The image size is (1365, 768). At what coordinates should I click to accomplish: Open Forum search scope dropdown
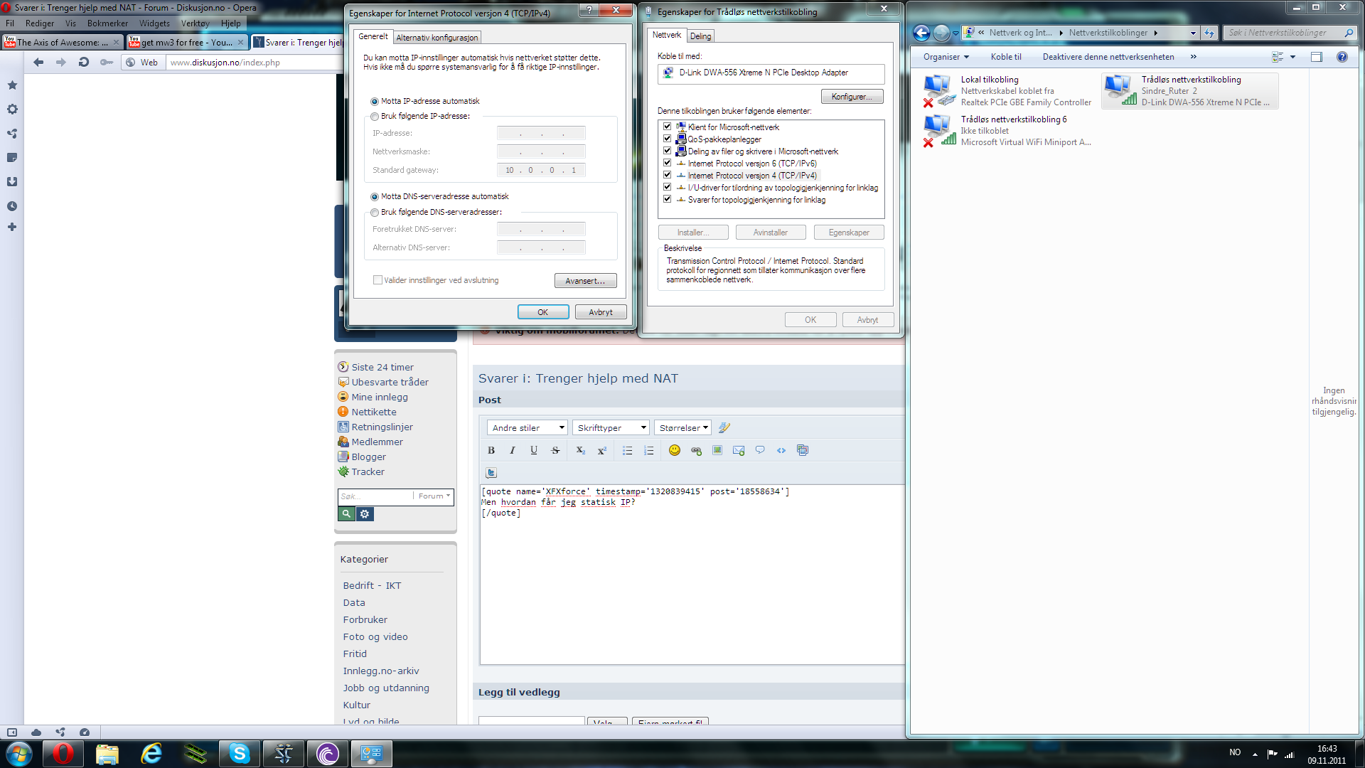tap(434, 496)
